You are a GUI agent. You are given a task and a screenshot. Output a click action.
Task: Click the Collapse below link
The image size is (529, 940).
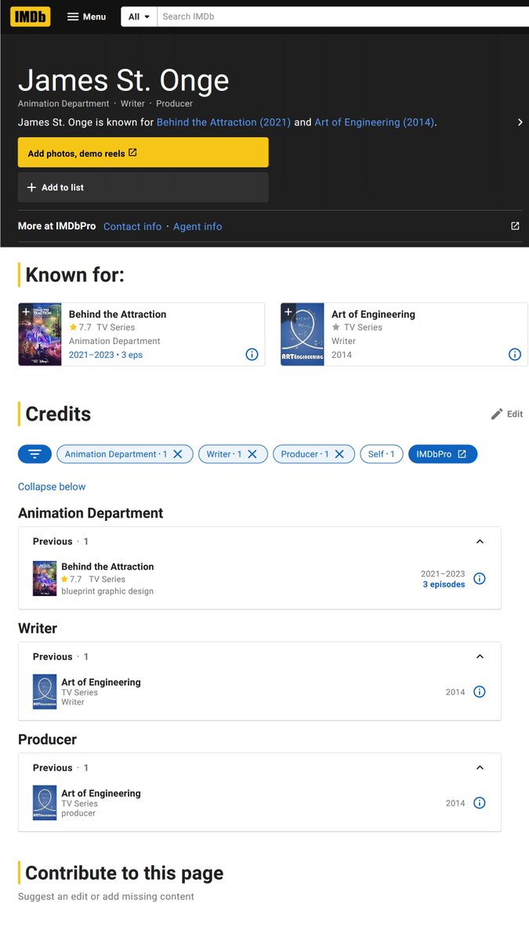coord(52,486)
